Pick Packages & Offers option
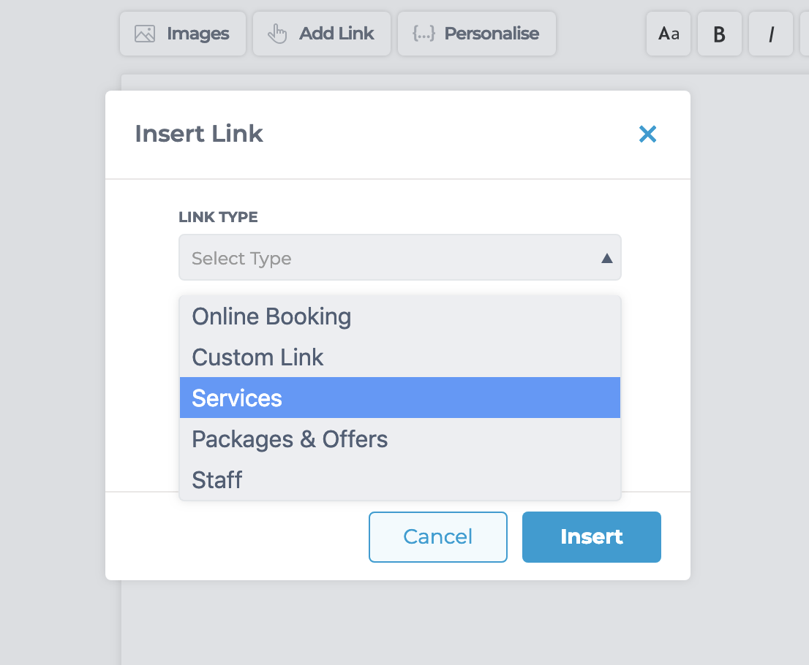 coord(400,438)
